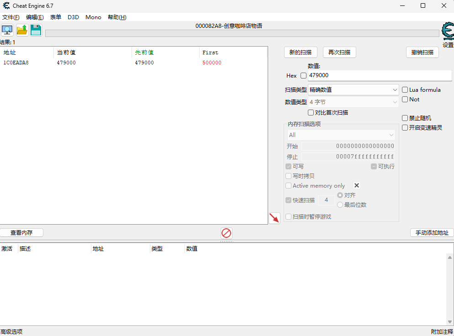
Task: Click the red arrow add-to-list icon
Action: coord(274,218)
